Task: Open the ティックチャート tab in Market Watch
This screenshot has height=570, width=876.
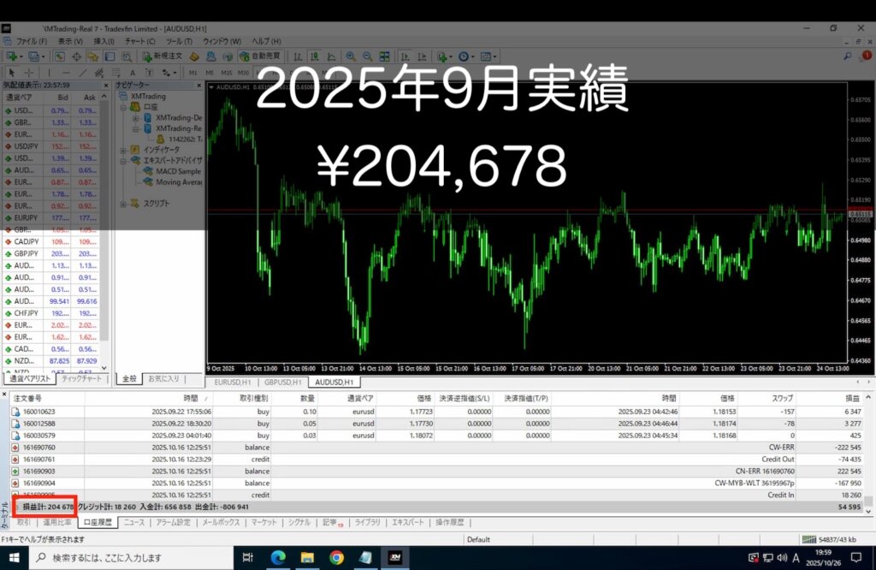Action: (x=82, y=377)
